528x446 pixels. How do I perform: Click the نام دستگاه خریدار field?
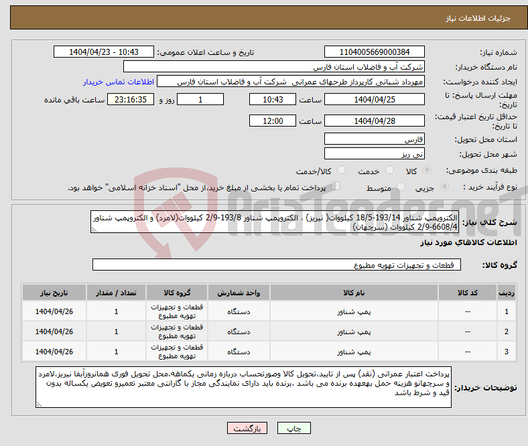tap(274, 67)
